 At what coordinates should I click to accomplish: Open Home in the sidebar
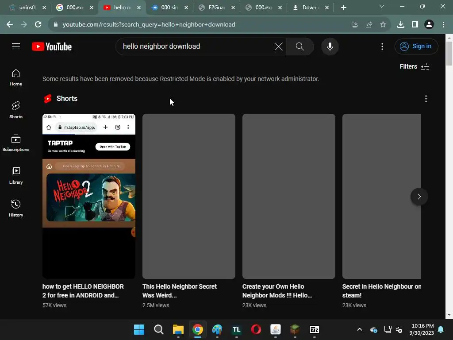coord(16,77)
